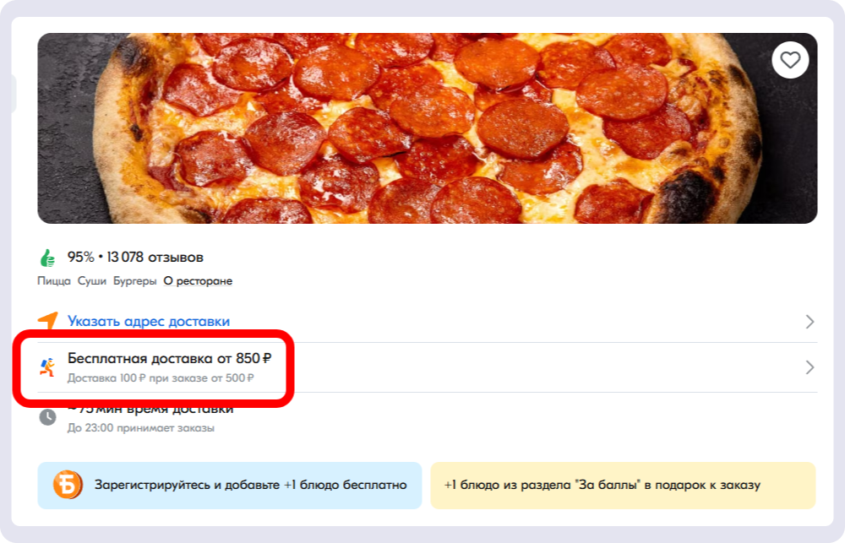Add restaurant to favorites with heart icon
The width and height of the screenshot is (845, 543).
pos(790,60)
